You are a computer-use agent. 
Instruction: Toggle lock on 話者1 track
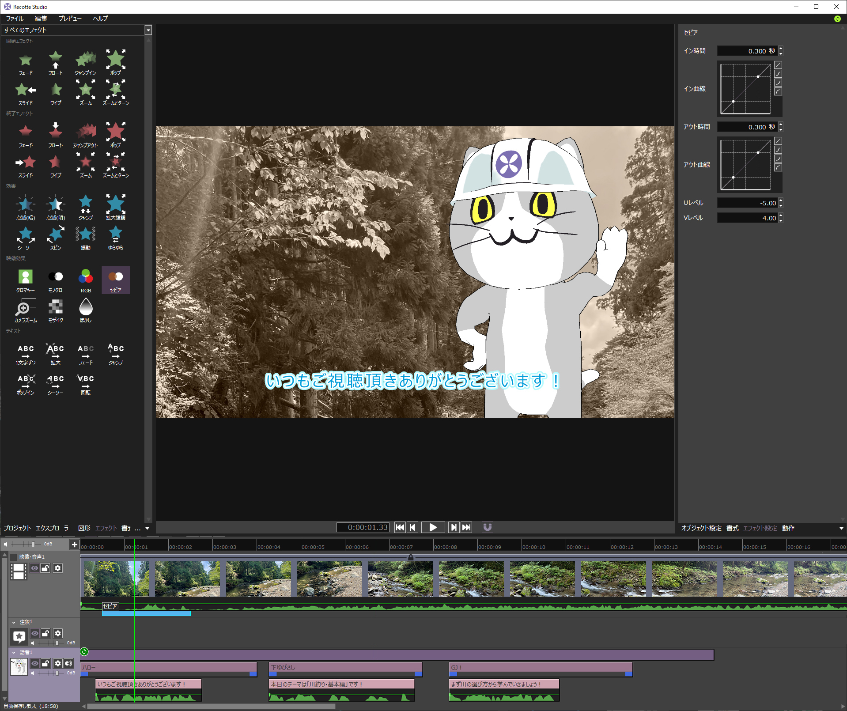click(45, 663)
